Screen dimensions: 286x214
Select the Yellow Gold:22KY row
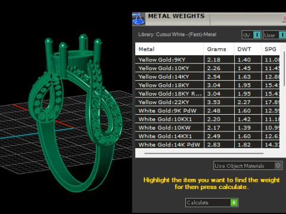click(x=207, y=102)
